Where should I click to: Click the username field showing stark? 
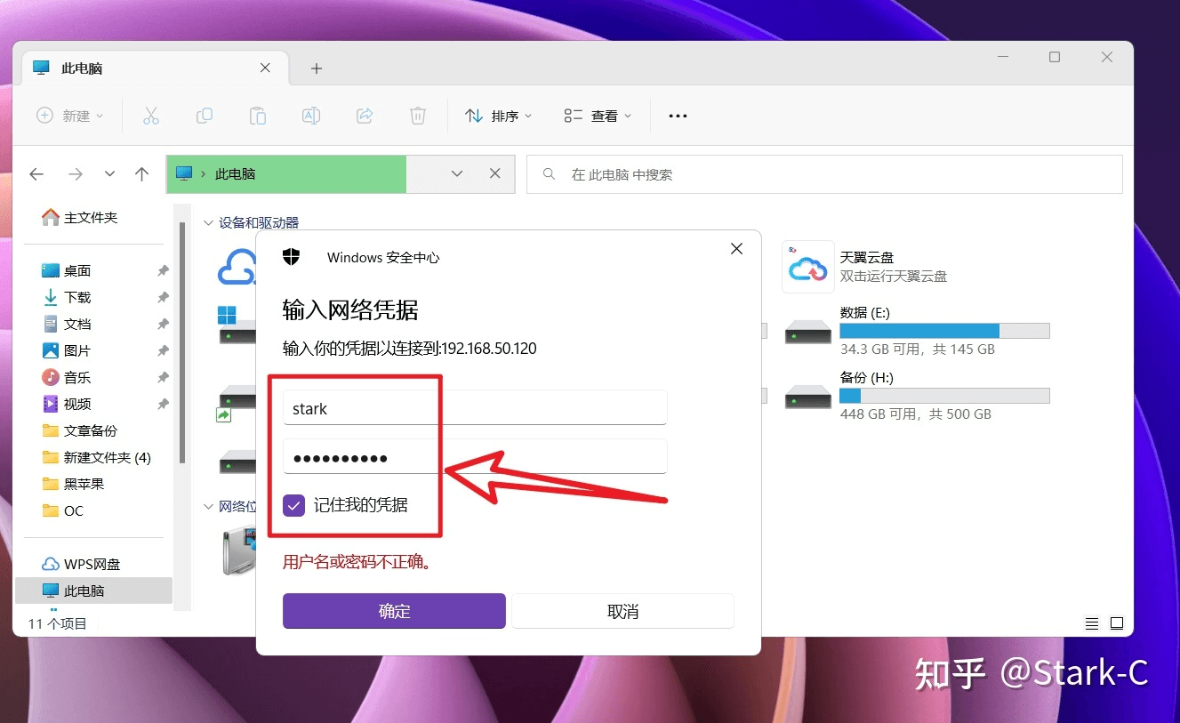click(474, 407)
